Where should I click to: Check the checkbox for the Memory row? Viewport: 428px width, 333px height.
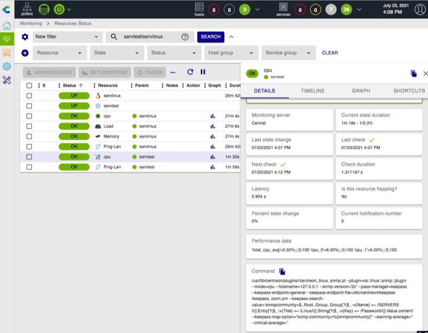click(29, 137)
